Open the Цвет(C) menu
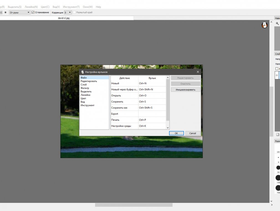 (45, 7)
